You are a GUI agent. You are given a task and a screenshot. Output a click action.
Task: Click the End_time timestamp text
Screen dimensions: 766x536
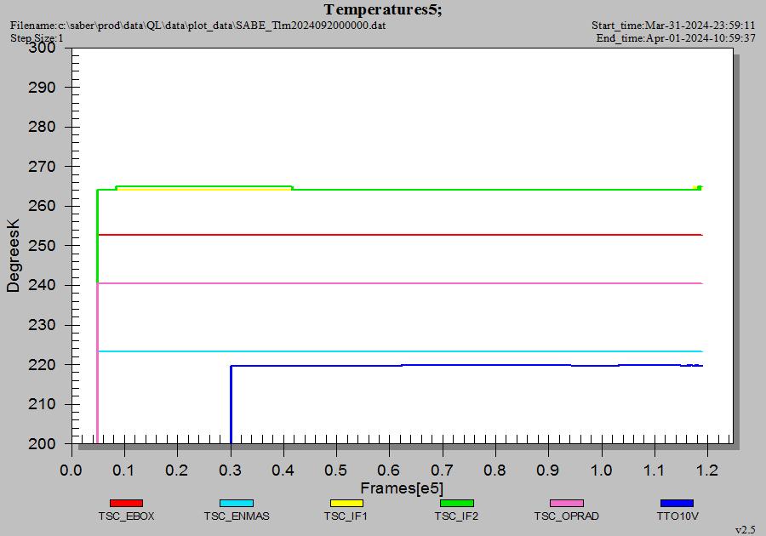coord(676,38)
